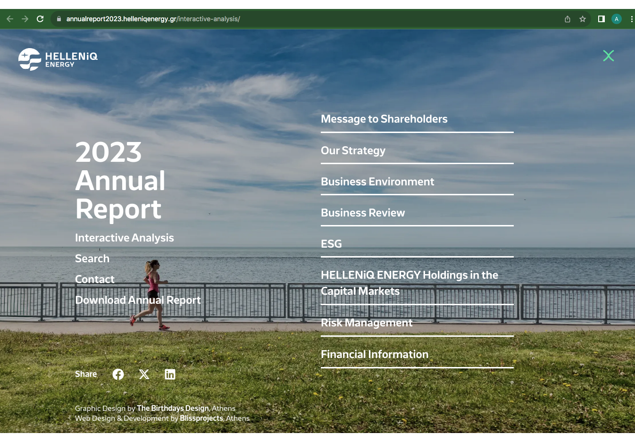635x442 pixels.
Task: Bookmark this page with the star icon
Action: pyautogui.click(x=583, y=19)
